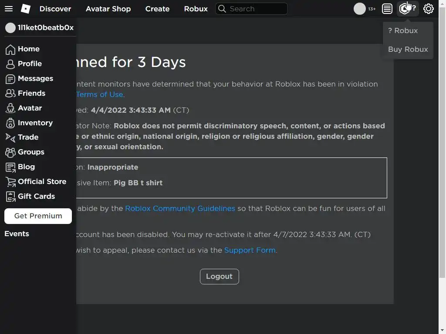
Task: Select Buy Robux from the dropdown menu
Action: [x=408, y=50]
